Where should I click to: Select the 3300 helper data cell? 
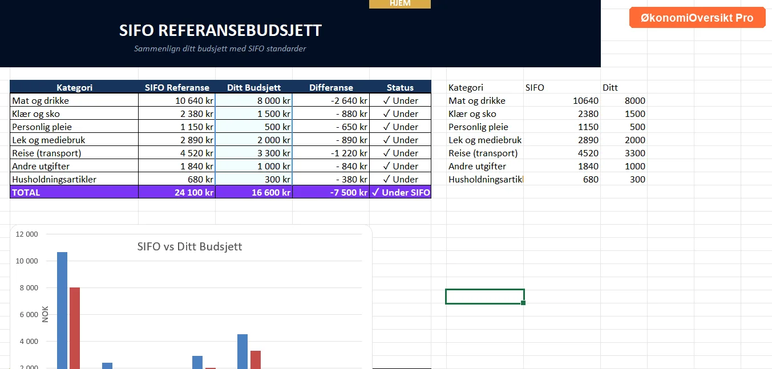(x=624, y=153)
